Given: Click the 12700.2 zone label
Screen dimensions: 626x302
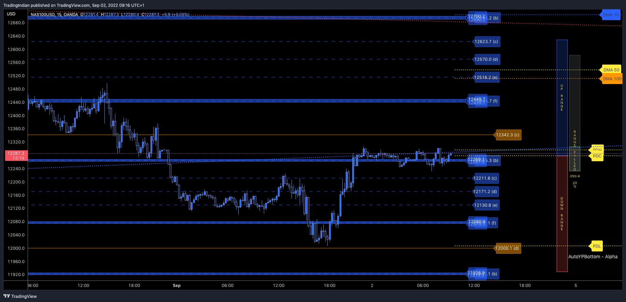Looking at the screenshot, I should point(476,16).
